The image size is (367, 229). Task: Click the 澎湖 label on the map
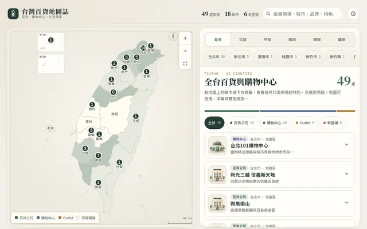click(50, 128)
